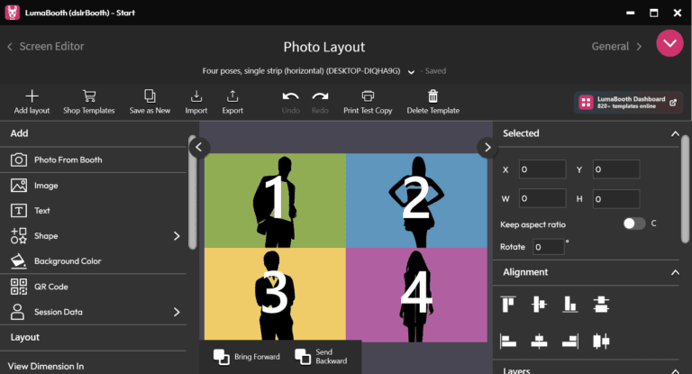Add a QR Code element
Image resolution: width=692 pixels, height=374 pixels.
[x=93, y=287]
